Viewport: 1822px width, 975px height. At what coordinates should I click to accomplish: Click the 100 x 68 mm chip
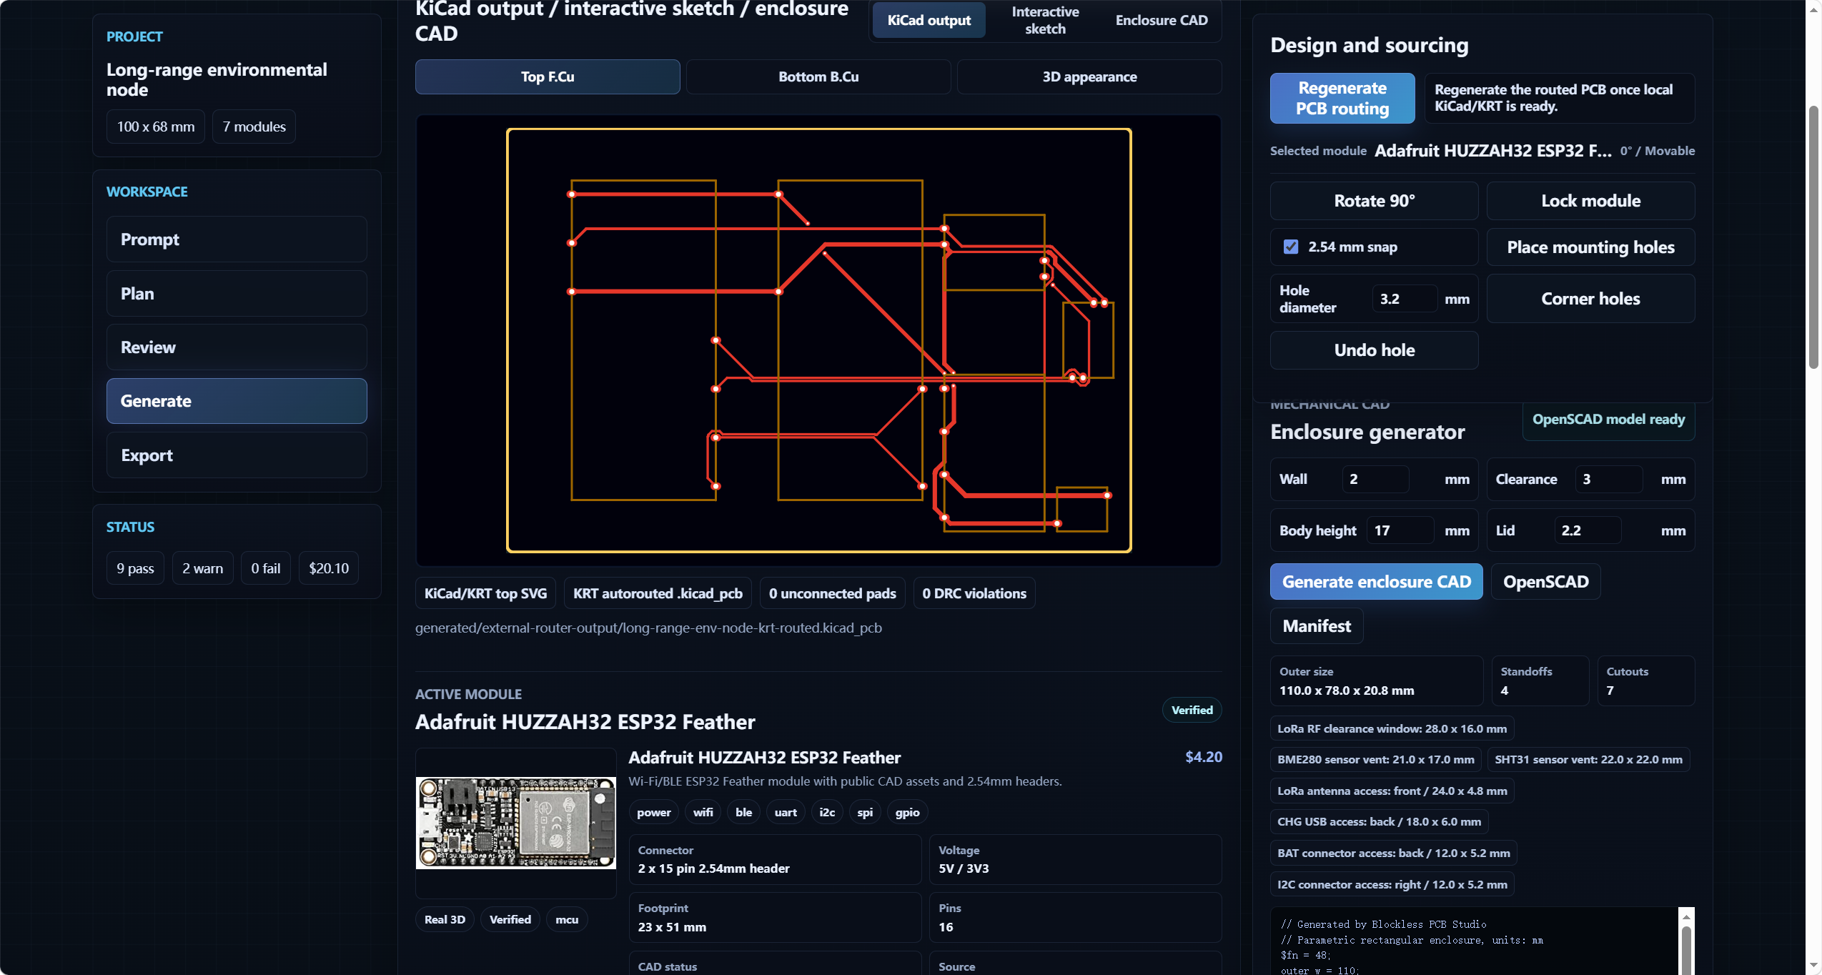click(155, 127)
